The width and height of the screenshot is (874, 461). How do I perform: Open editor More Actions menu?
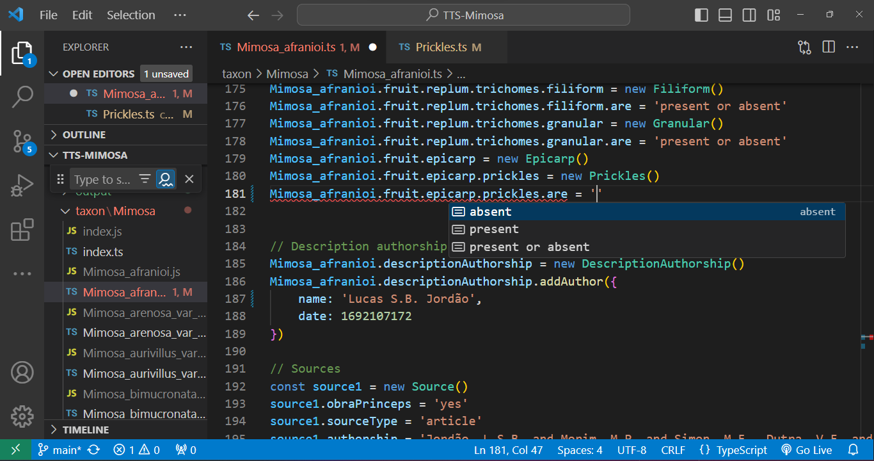point(852,47)
